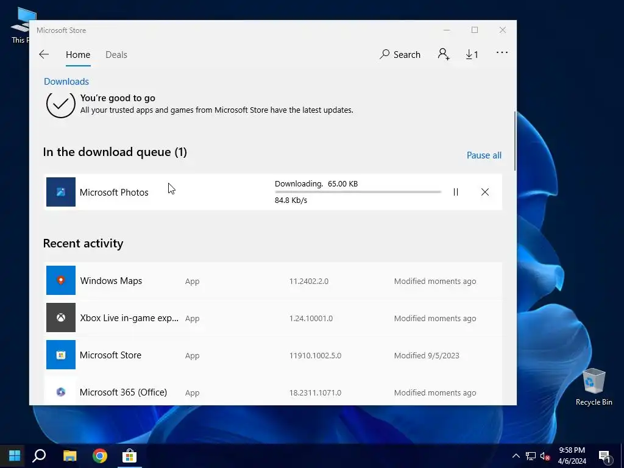Image resolution: width=624 pixels, height=468 pixels.
Task: Open network status tray icon
Action: tap(531, 456)
